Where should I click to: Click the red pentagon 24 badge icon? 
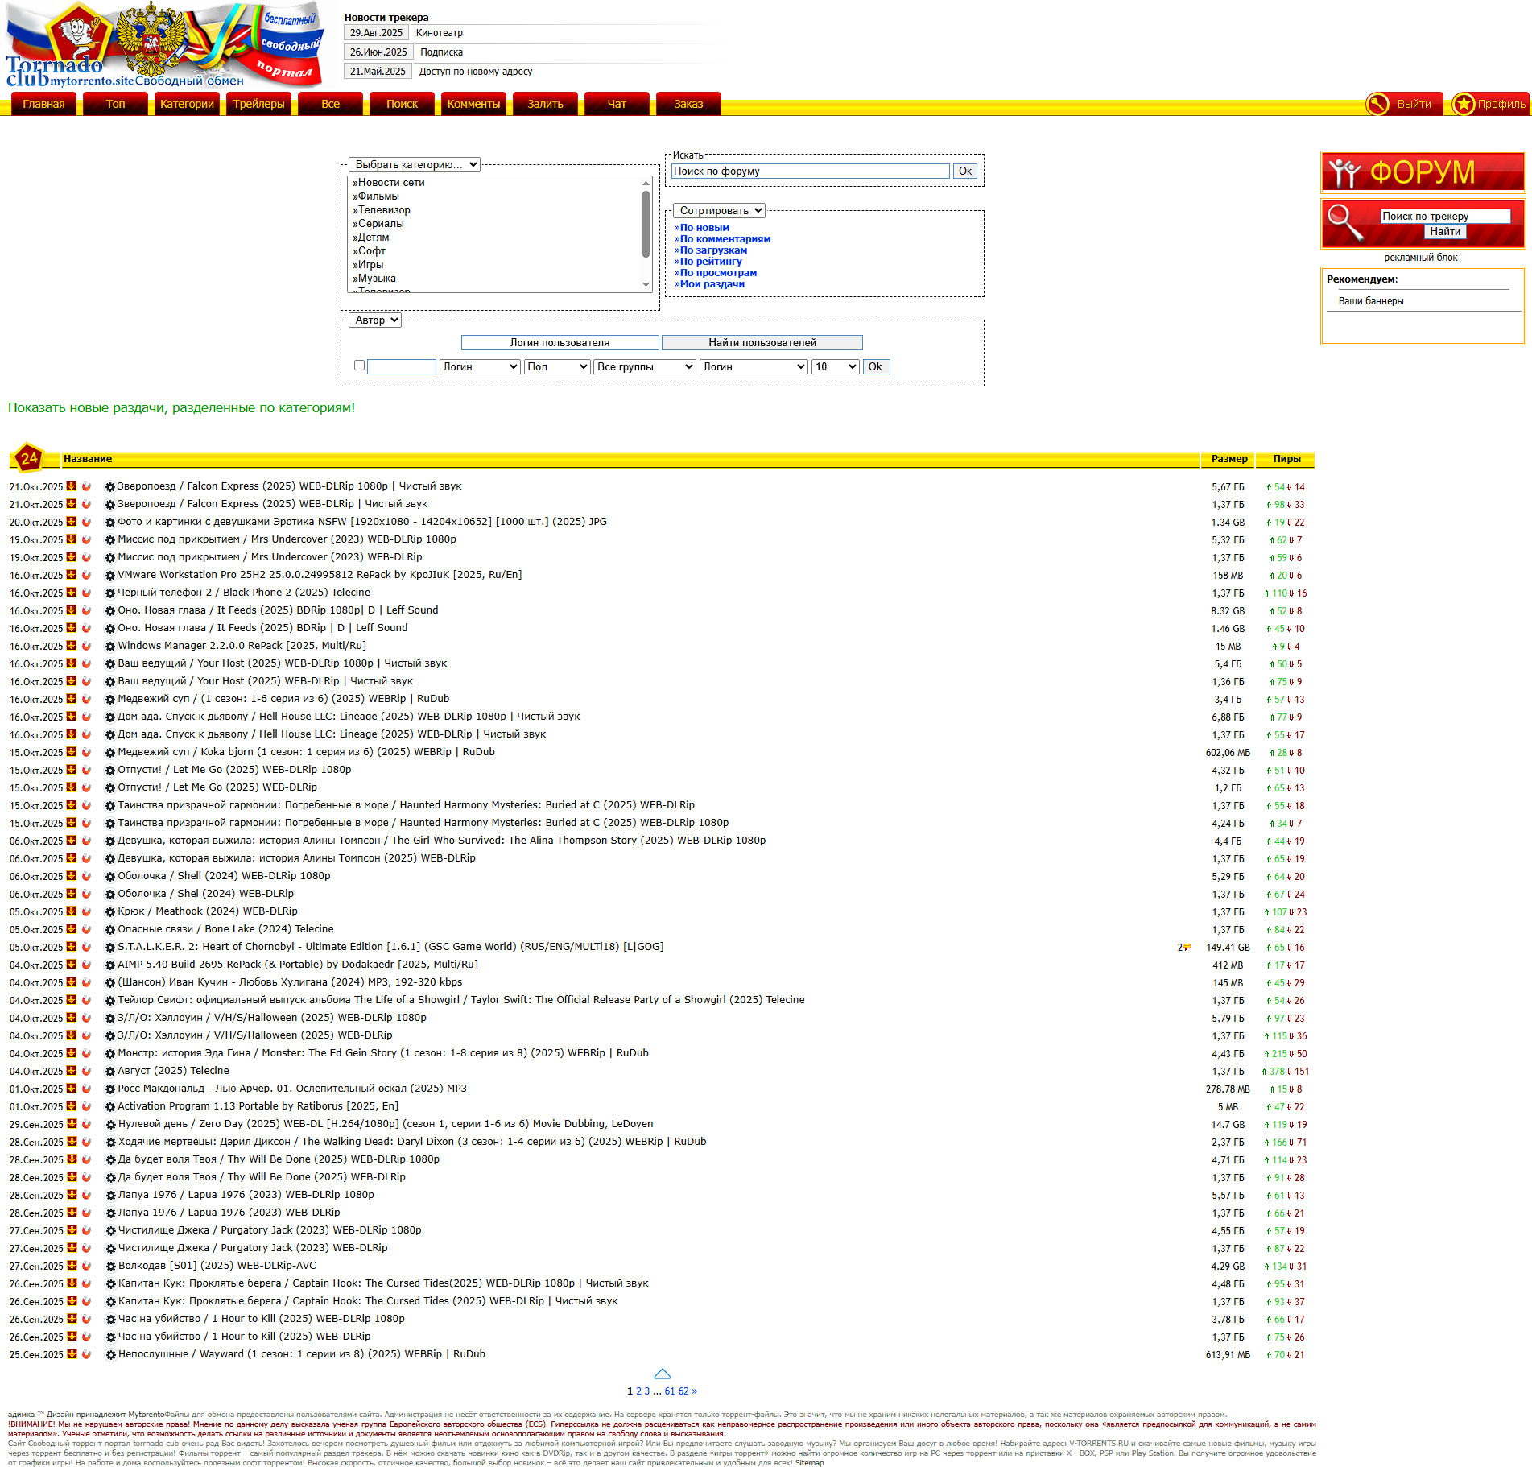[x=29, y=458]
